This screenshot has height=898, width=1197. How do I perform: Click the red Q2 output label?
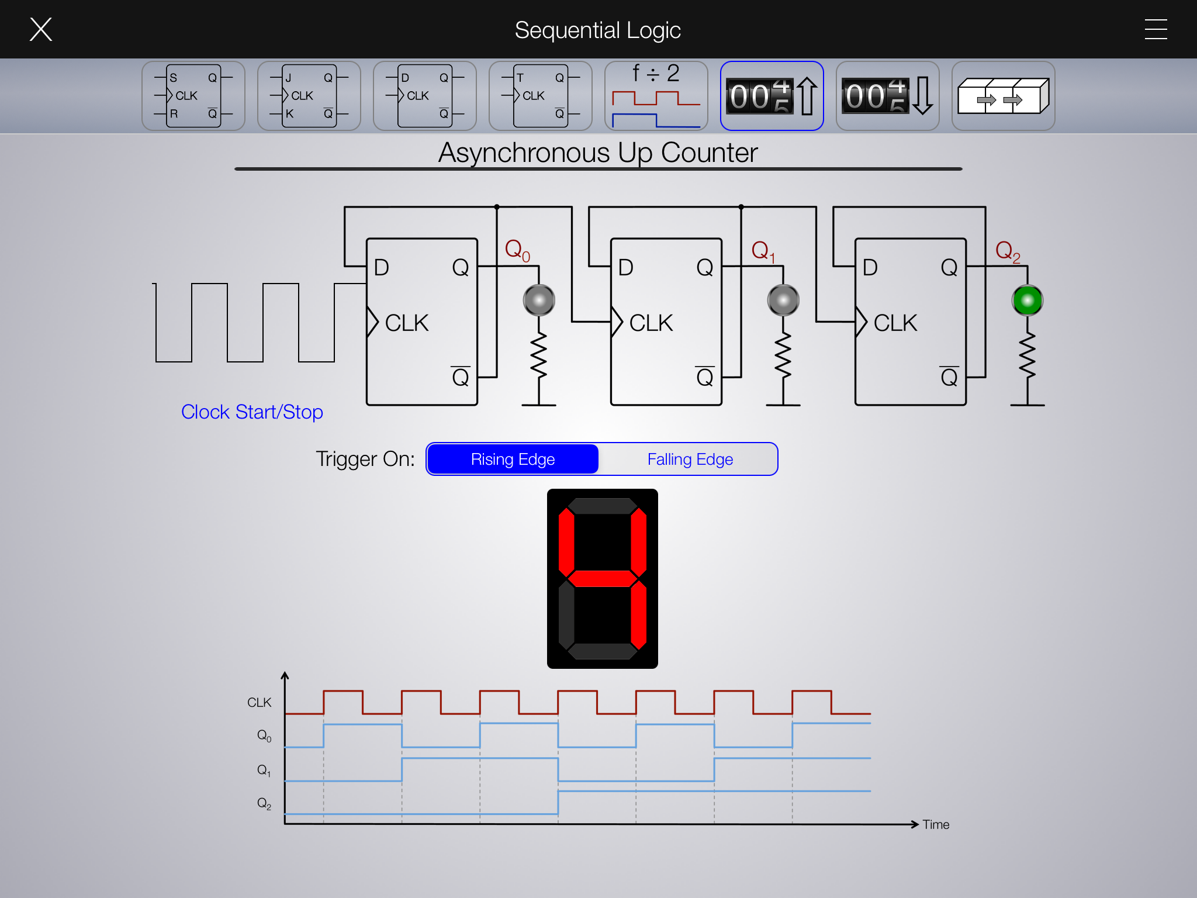(1008, 251)
